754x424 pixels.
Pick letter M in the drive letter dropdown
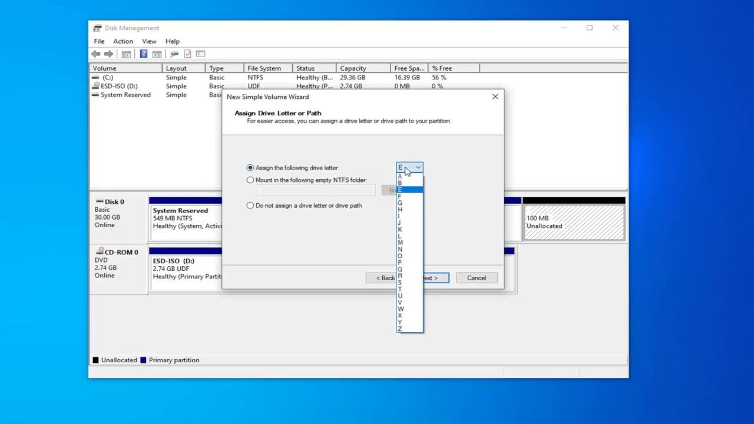[400, 242]
